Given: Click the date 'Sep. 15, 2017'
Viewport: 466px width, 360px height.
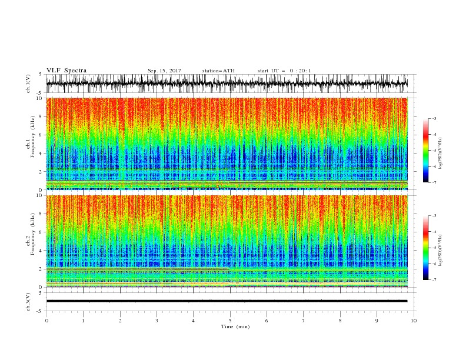Looking at the screenshot, I should click(x=164, y=71).
